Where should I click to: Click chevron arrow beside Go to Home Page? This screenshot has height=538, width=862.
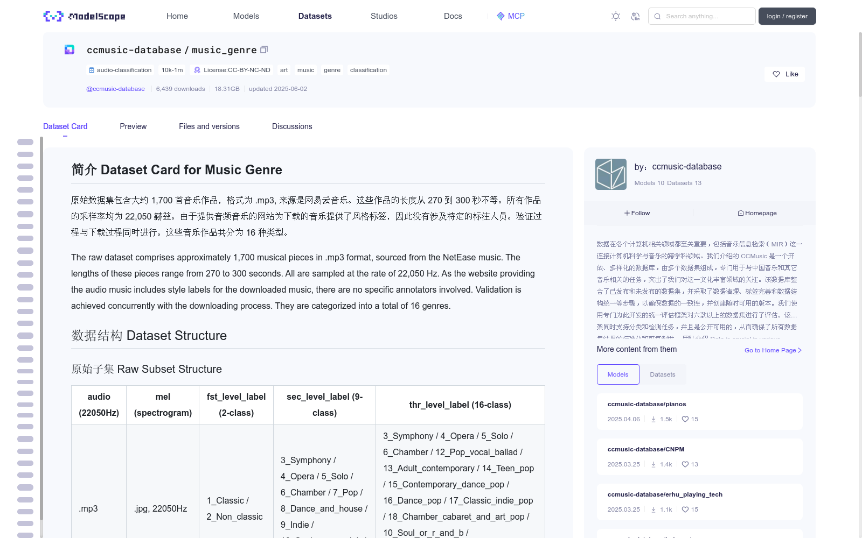(x=800, y=350)
